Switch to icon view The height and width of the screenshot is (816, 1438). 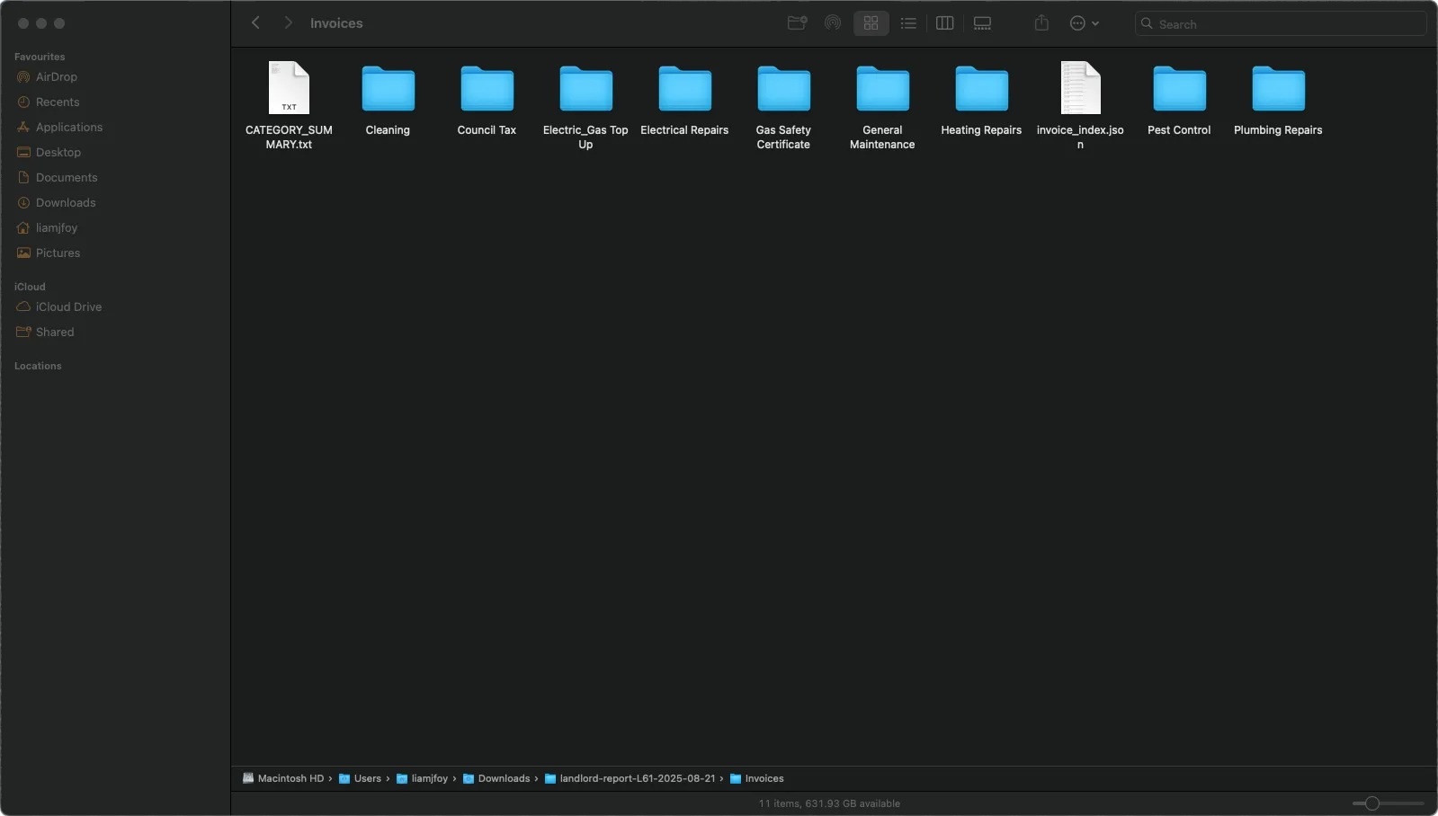[871, 23]
